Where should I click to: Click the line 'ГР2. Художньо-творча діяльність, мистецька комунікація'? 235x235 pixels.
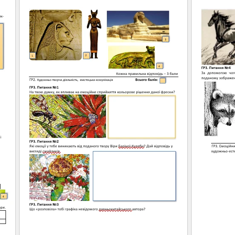pyautogui.click(x=71, y=80)
